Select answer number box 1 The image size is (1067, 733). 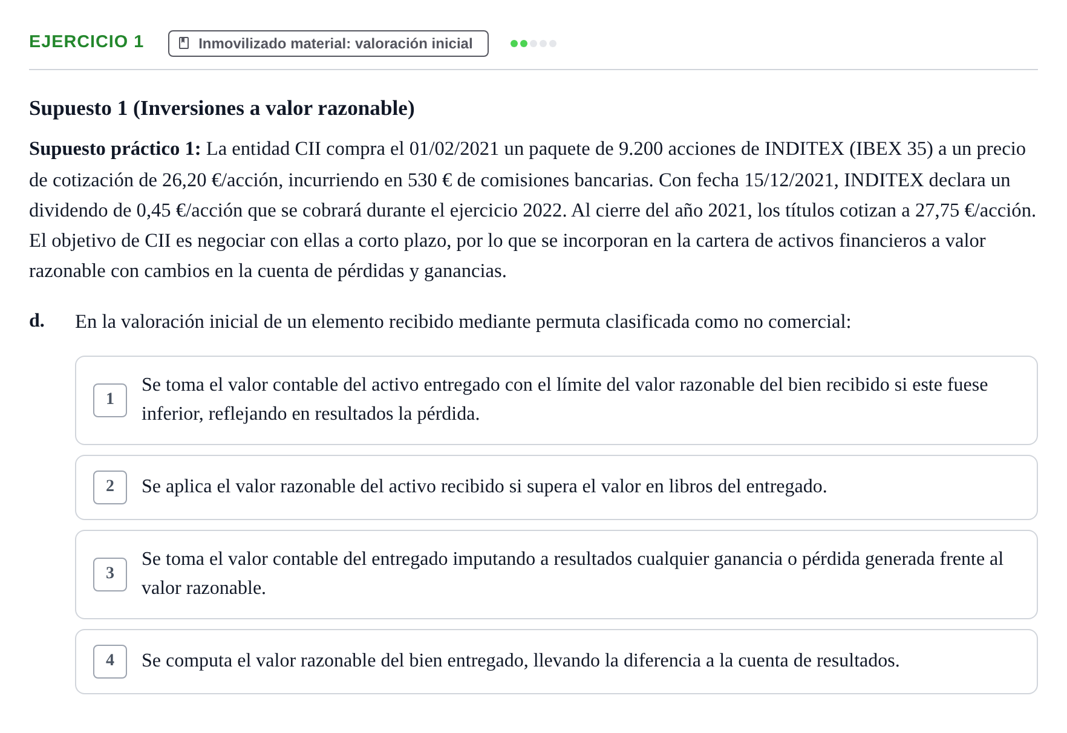point(110,400)
